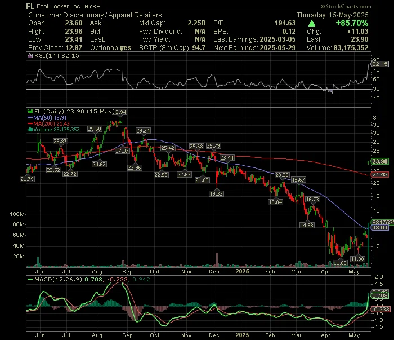This screenshot has width=394, height=340.
Task: Click the volume bars icon in the legend
Action: pos(30,130)
